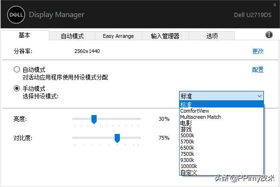
Task: Click the 亮度 brightness slider thumb
Action: pos(94,119)
